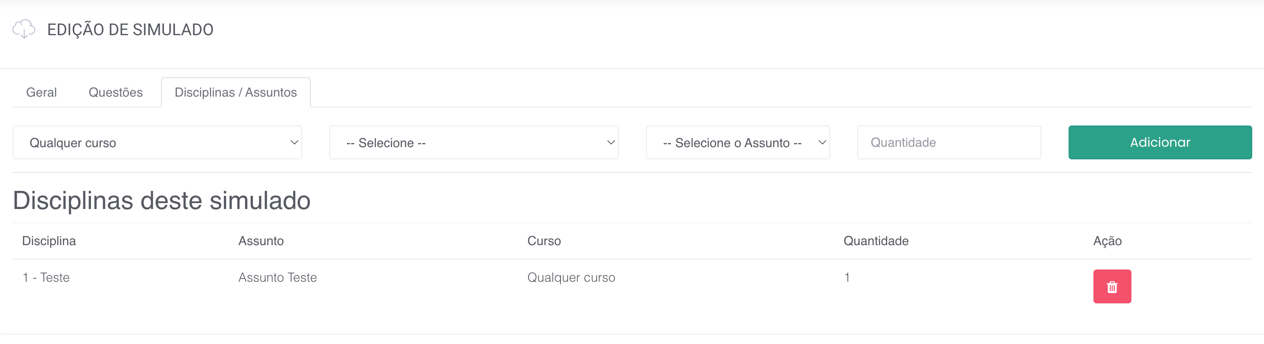
Task: Click the Ação column header
Action: point(1107,241)
